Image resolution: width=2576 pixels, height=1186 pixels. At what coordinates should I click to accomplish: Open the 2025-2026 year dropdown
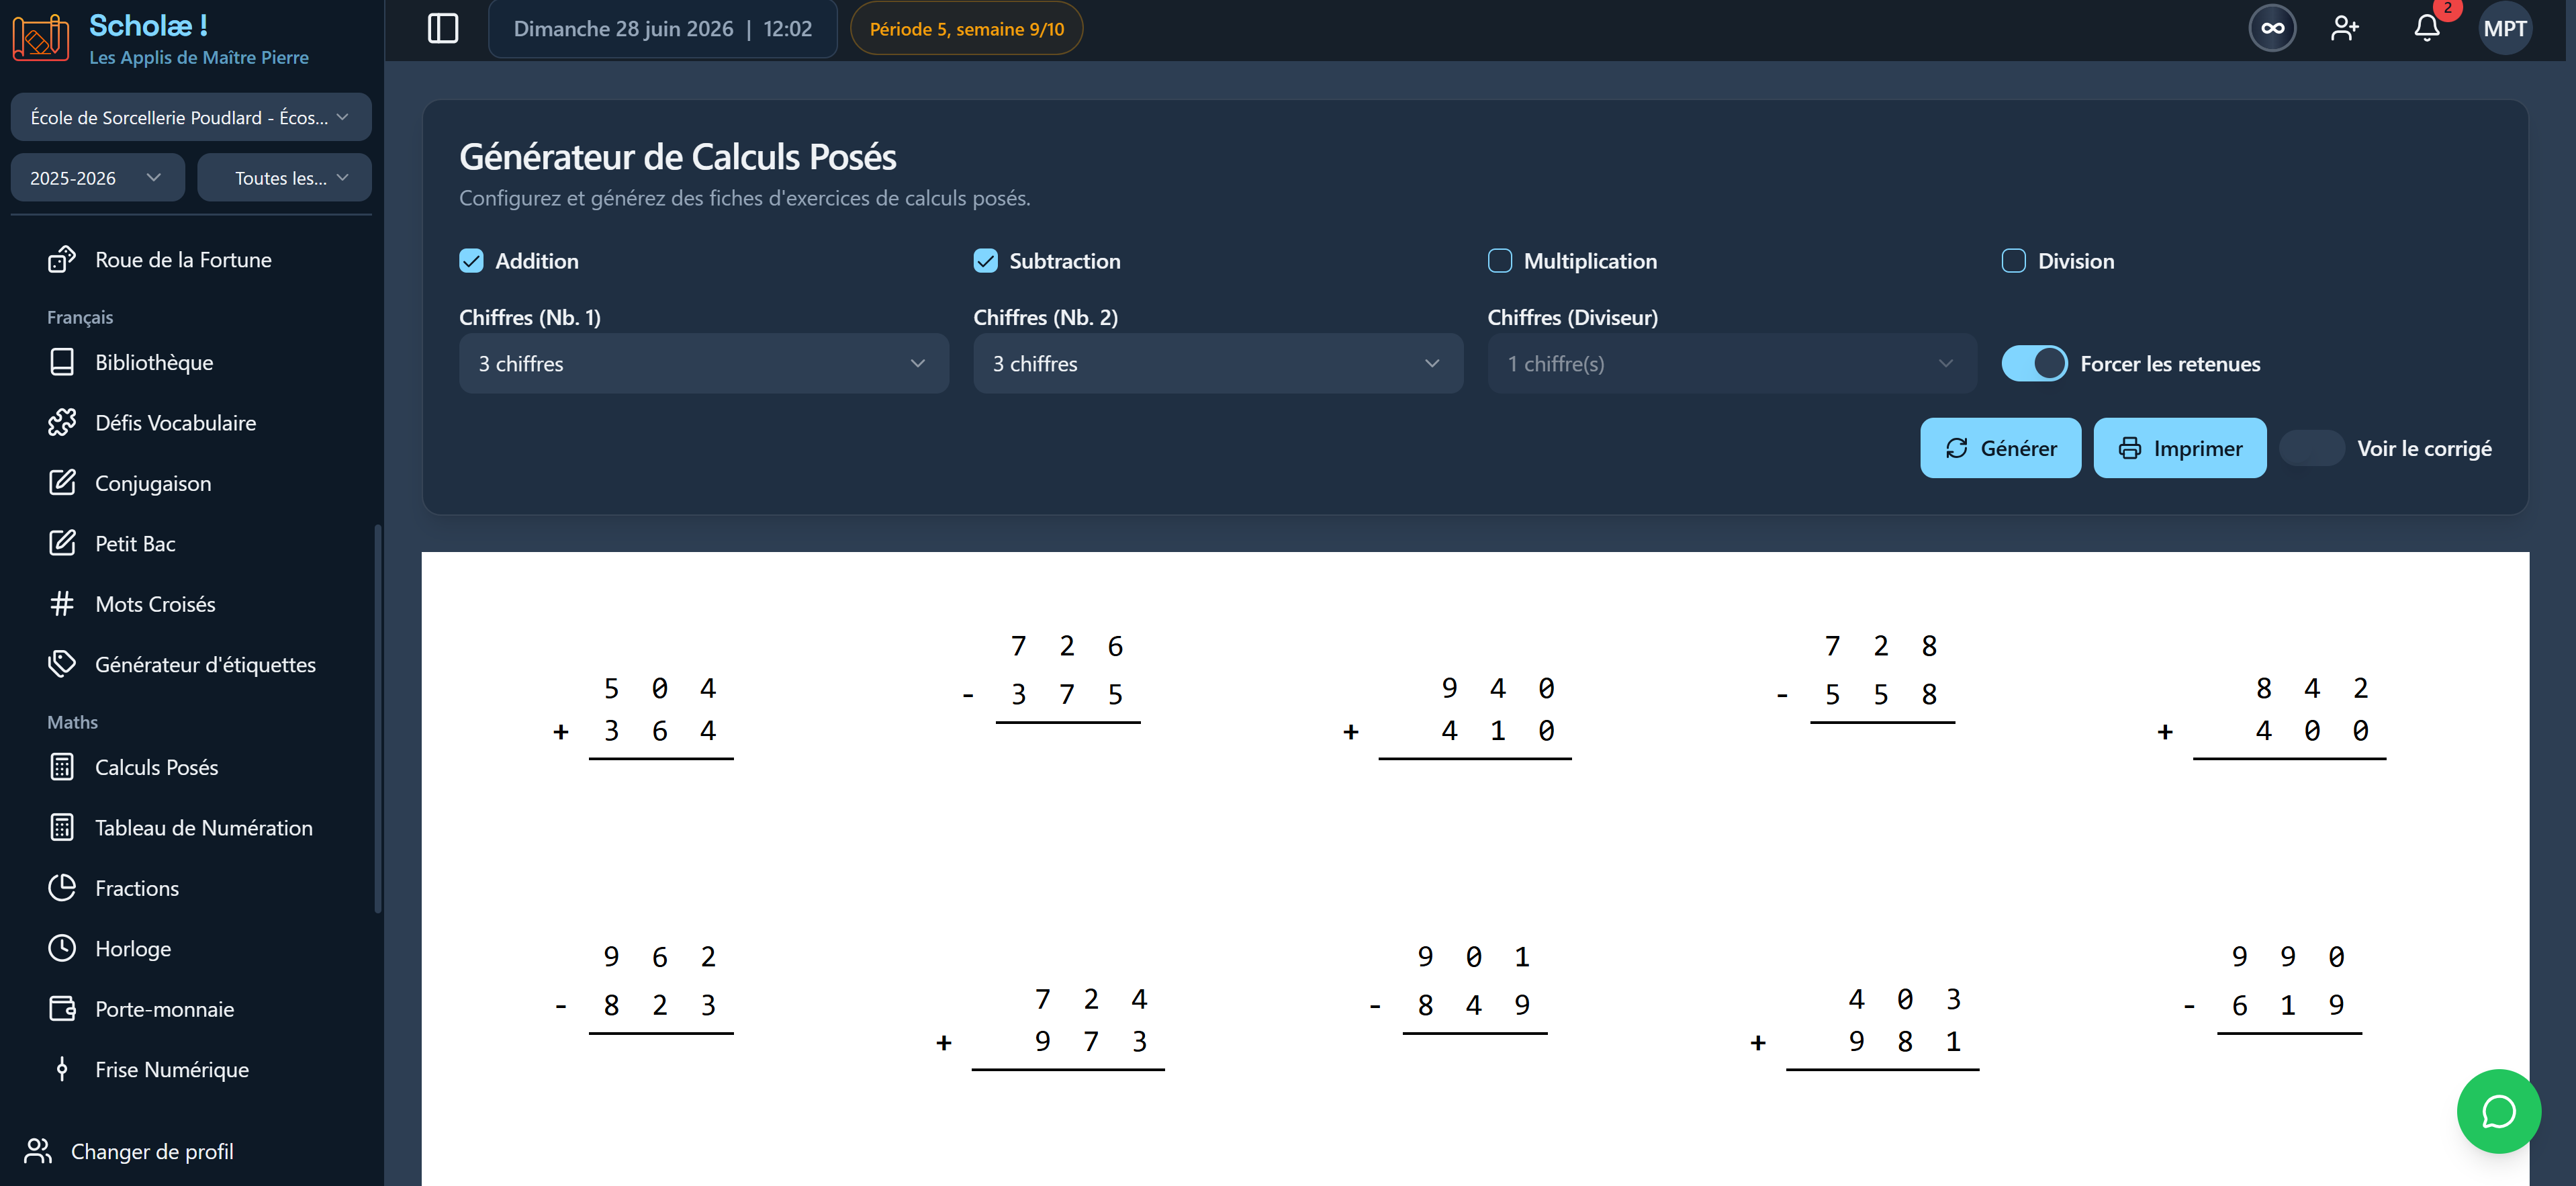coord(97,177)
